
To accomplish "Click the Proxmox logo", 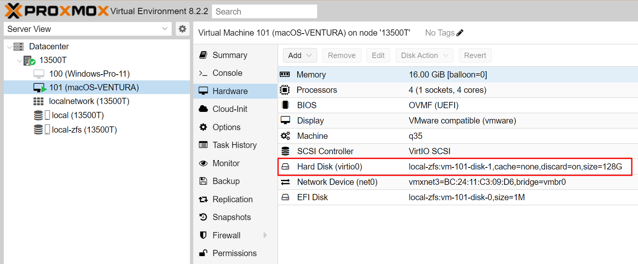I will point(57,11).
